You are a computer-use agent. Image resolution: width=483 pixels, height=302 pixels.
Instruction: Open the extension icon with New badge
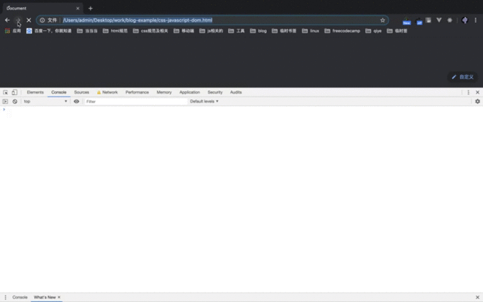406,21
